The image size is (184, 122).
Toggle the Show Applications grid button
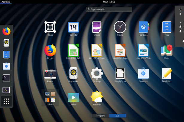[7, 101]
